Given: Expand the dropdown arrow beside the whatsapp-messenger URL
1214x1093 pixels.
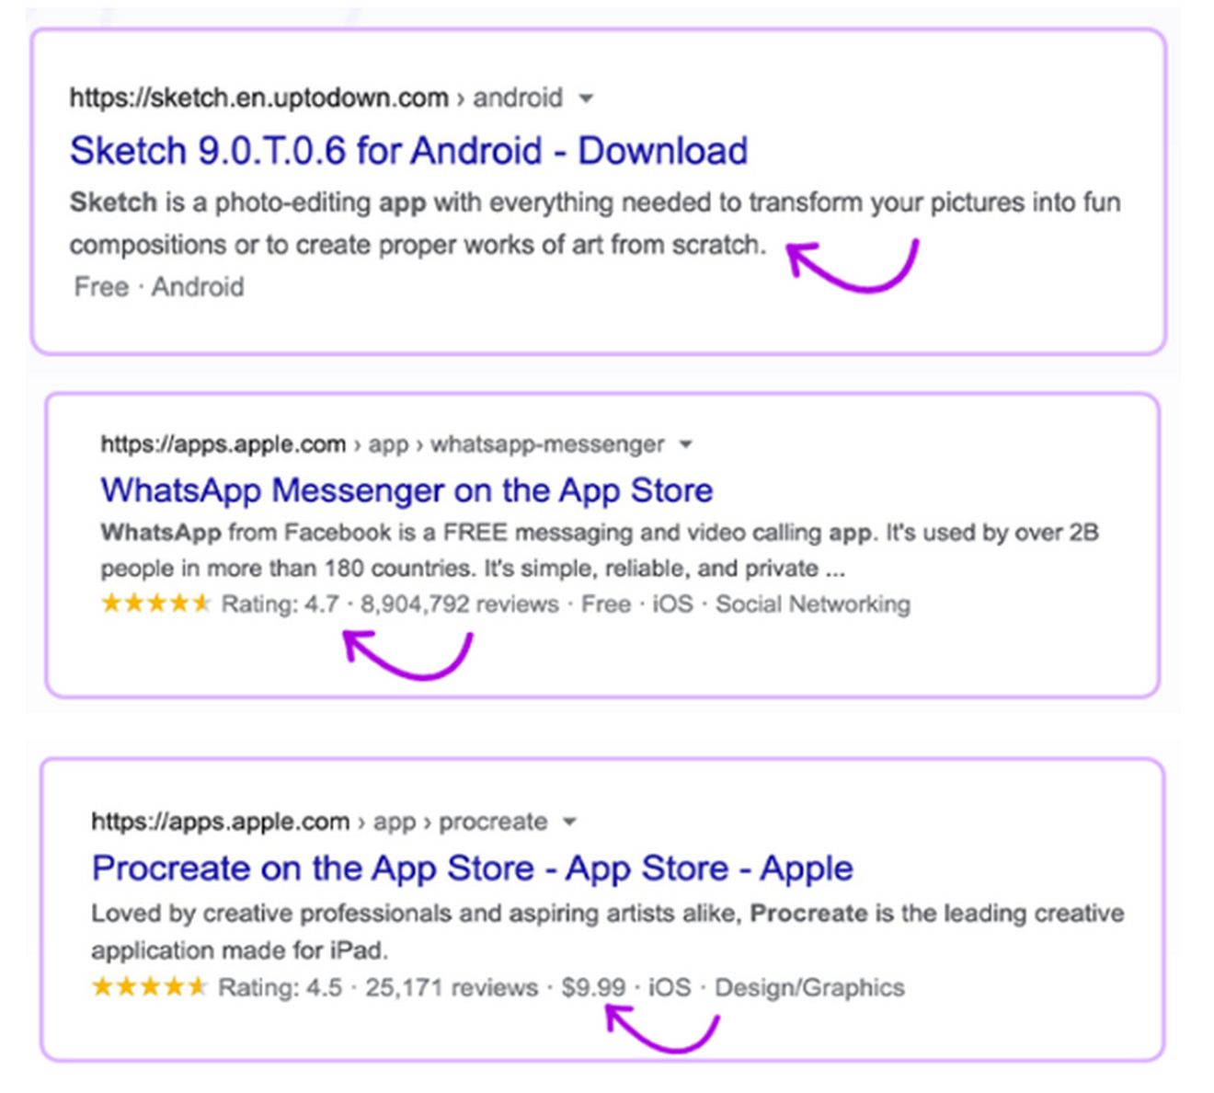Looking at the screenshot, I should 685,445.
